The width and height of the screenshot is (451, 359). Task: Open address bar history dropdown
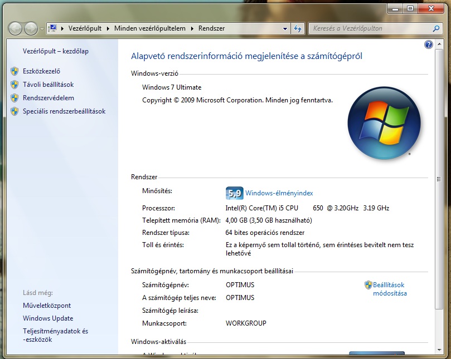click(285, 28)
